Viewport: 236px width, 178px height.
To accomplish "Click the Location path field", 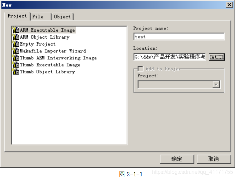I will coord(170,57).
